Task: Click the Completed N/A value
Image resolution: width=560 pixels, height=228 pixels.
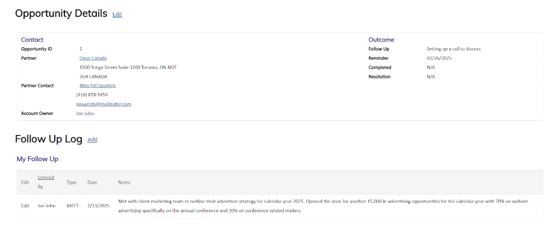Action: point(431,67)
